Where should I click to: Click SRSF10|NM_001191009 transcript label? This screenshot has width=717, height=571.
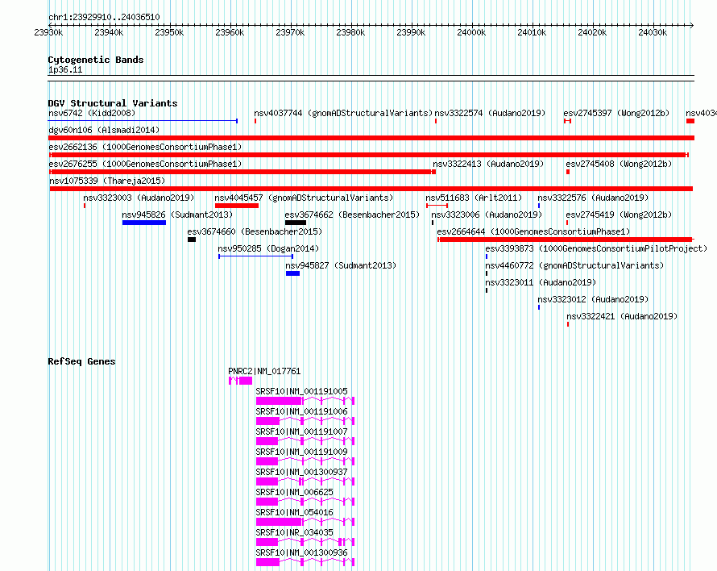(x=301, y=452)
